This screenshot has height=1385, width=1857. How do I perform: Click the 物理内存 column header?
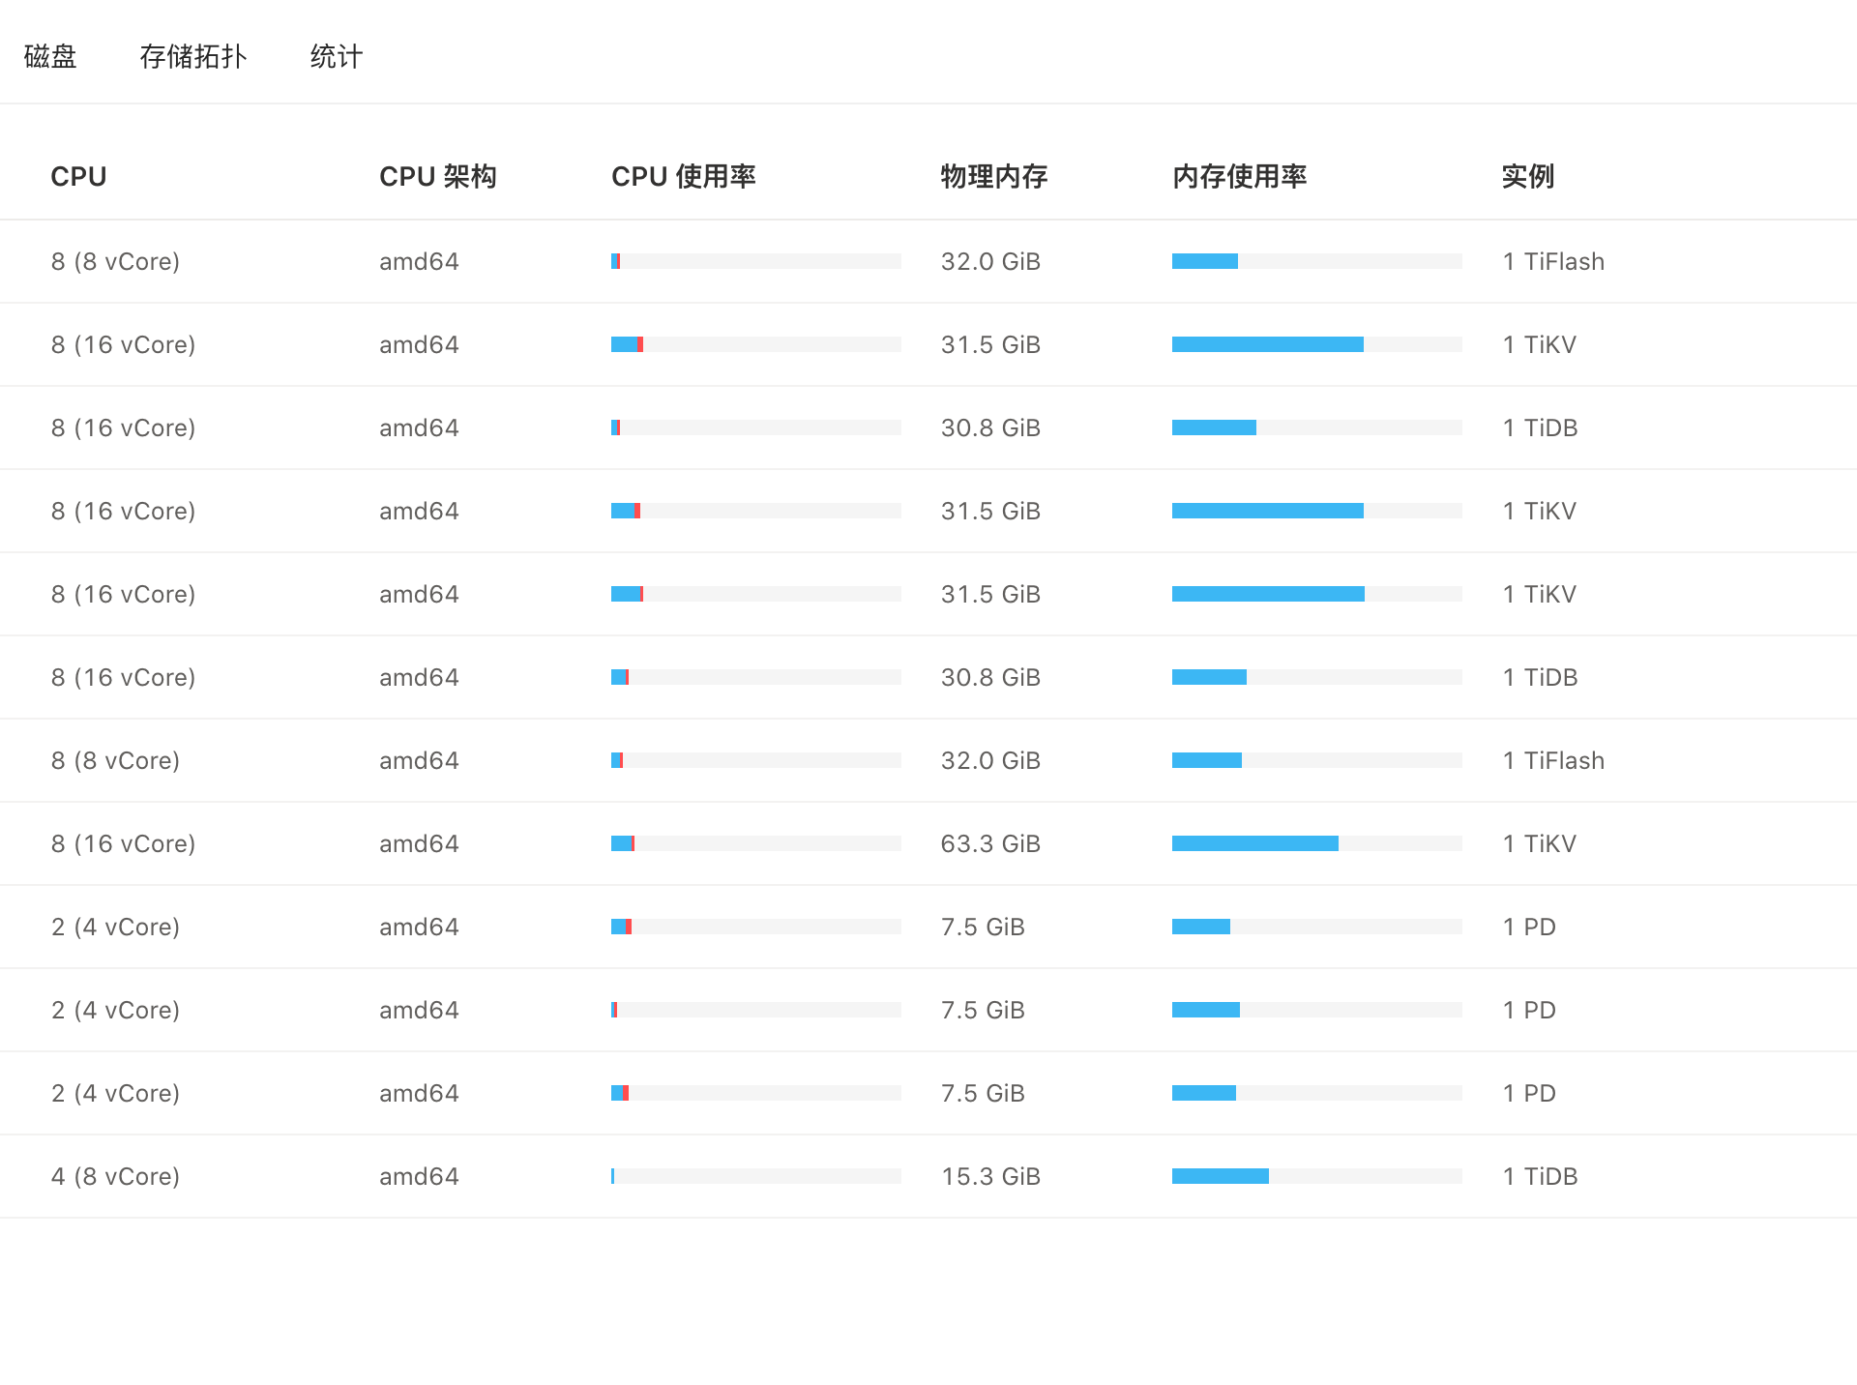[993, 176]
